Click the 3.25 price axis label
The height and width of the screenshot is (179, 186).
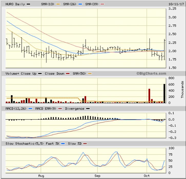[x=172, y=8]
